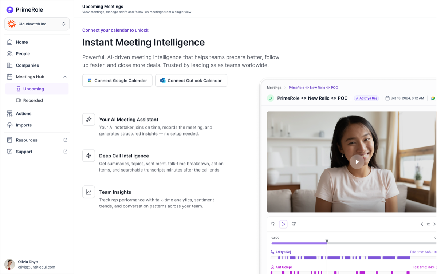437x274 pixels.
Task: Connect Outlook Calendar
Action: point(191,81)
